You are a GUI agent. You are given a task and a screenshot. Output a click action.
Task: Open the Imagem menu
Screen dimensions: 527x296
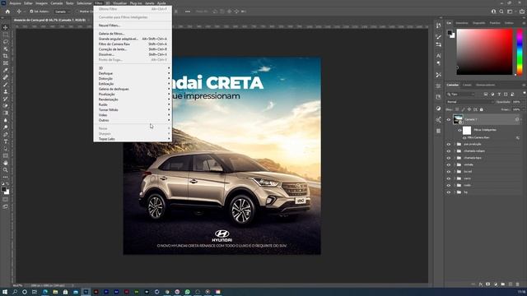(x=42, y=3)
